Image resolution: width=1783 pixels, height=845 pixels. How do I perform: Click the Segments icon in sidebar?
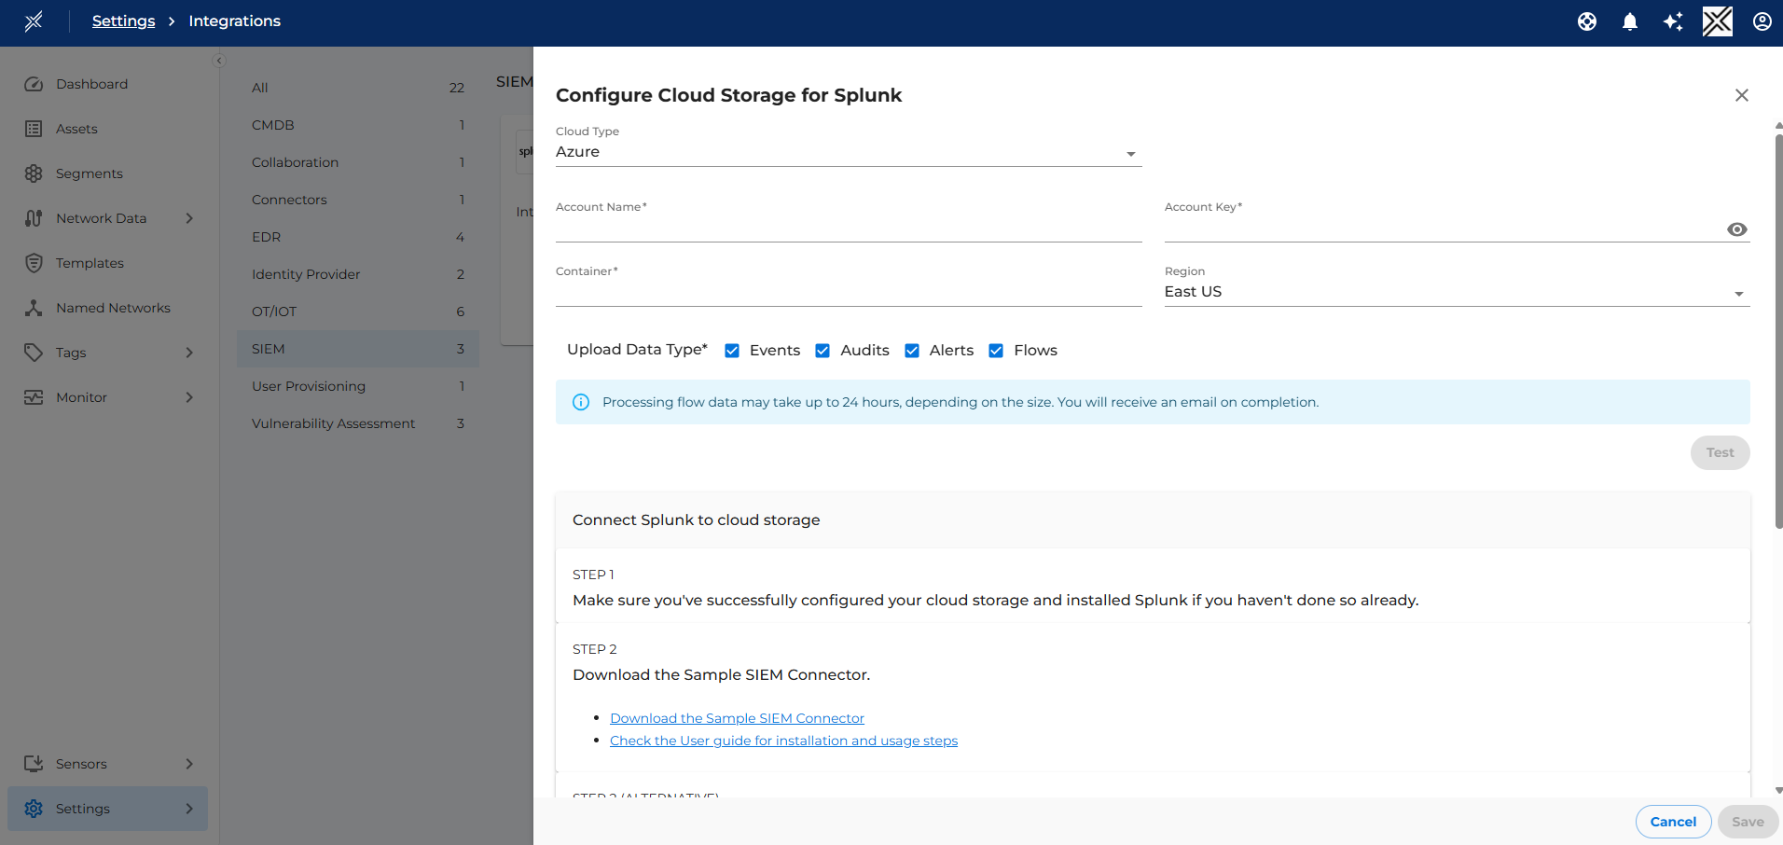tap(34, 173)
